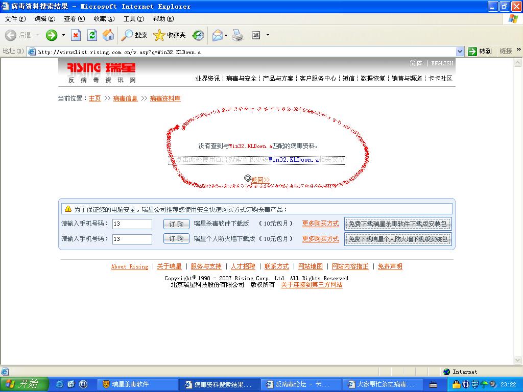
Task: Click the yellow lock tray icon
Action: [x=456, y=384]
